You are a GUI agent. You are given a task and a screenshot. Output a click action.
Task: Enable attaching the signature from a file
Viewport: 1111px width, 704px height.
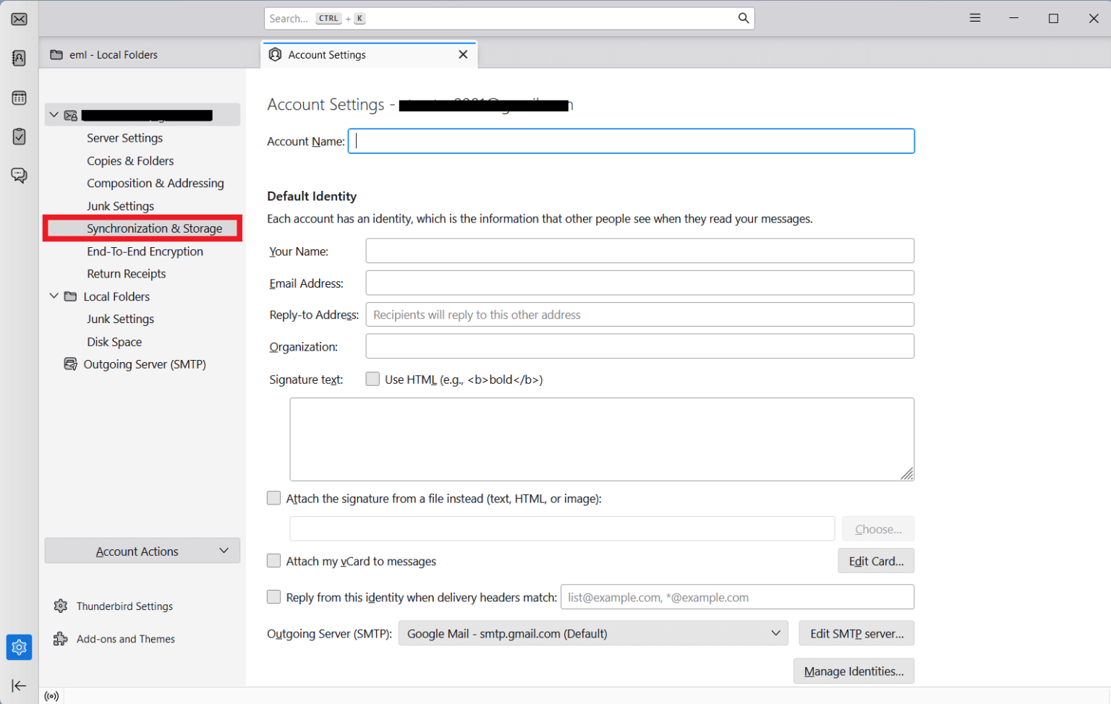(273, 498)
